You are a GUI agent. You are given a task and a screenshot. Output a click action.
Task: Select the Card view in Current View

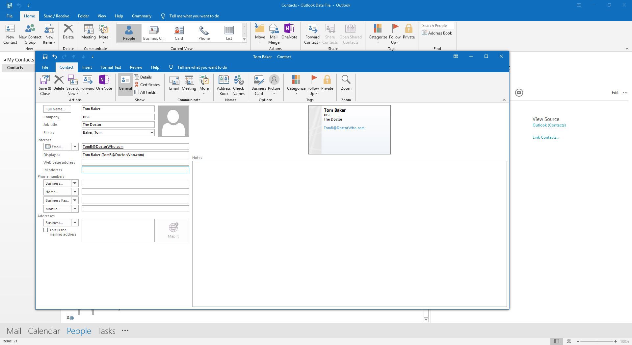point(179,33)
